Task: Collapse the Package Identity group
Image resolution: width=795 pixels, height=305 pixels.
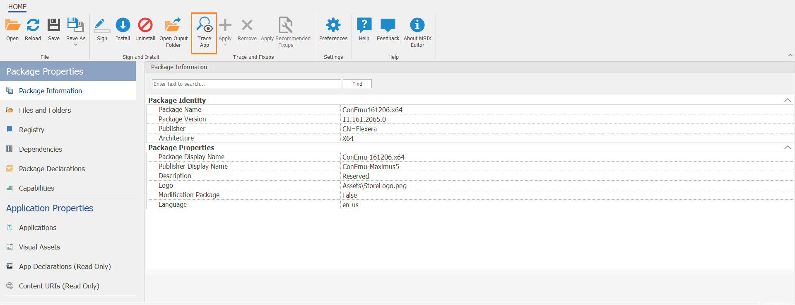Action: [788, 100]
